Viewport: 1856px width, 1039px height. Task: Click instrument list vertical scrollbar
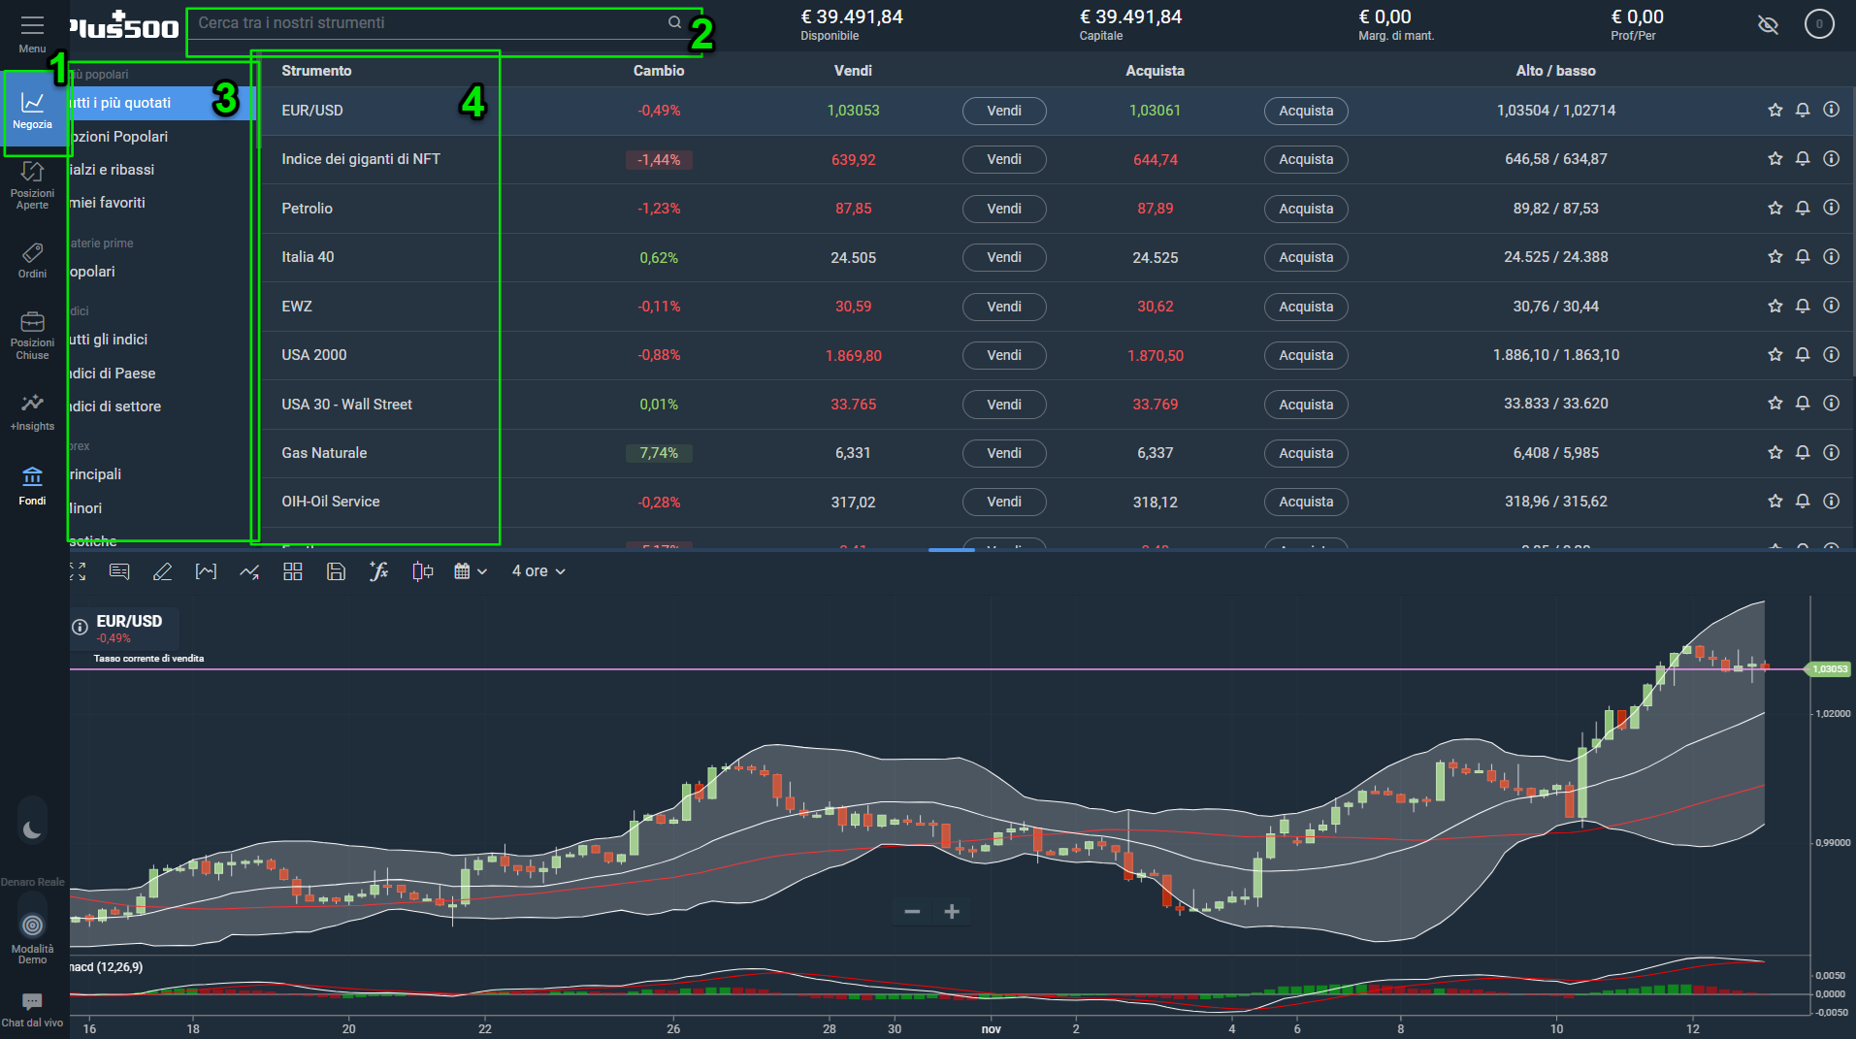[1853, 232]
